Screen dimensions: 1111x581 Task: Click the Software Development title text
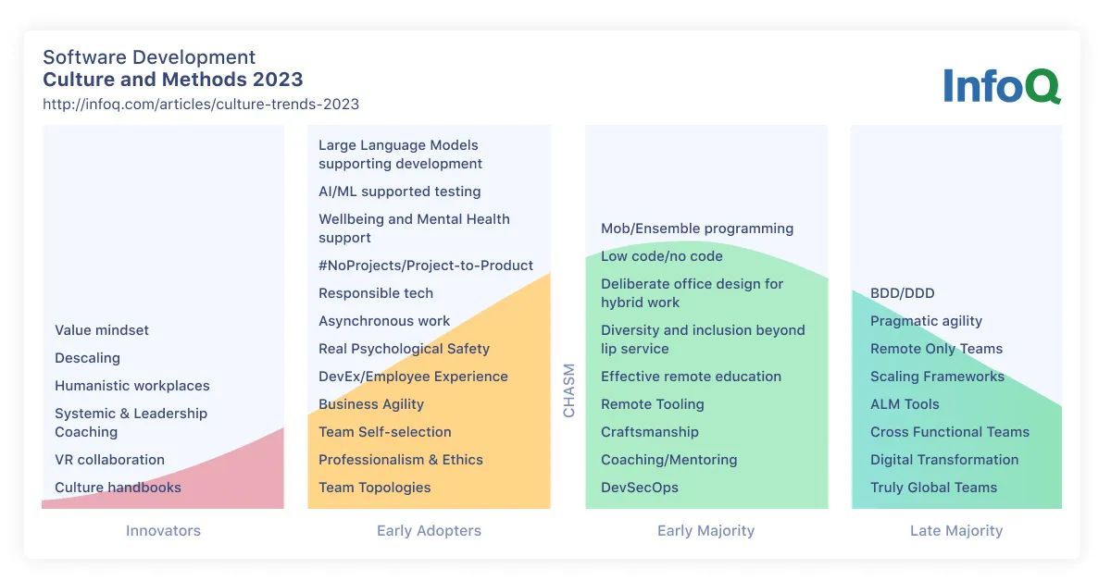[149, 57]
